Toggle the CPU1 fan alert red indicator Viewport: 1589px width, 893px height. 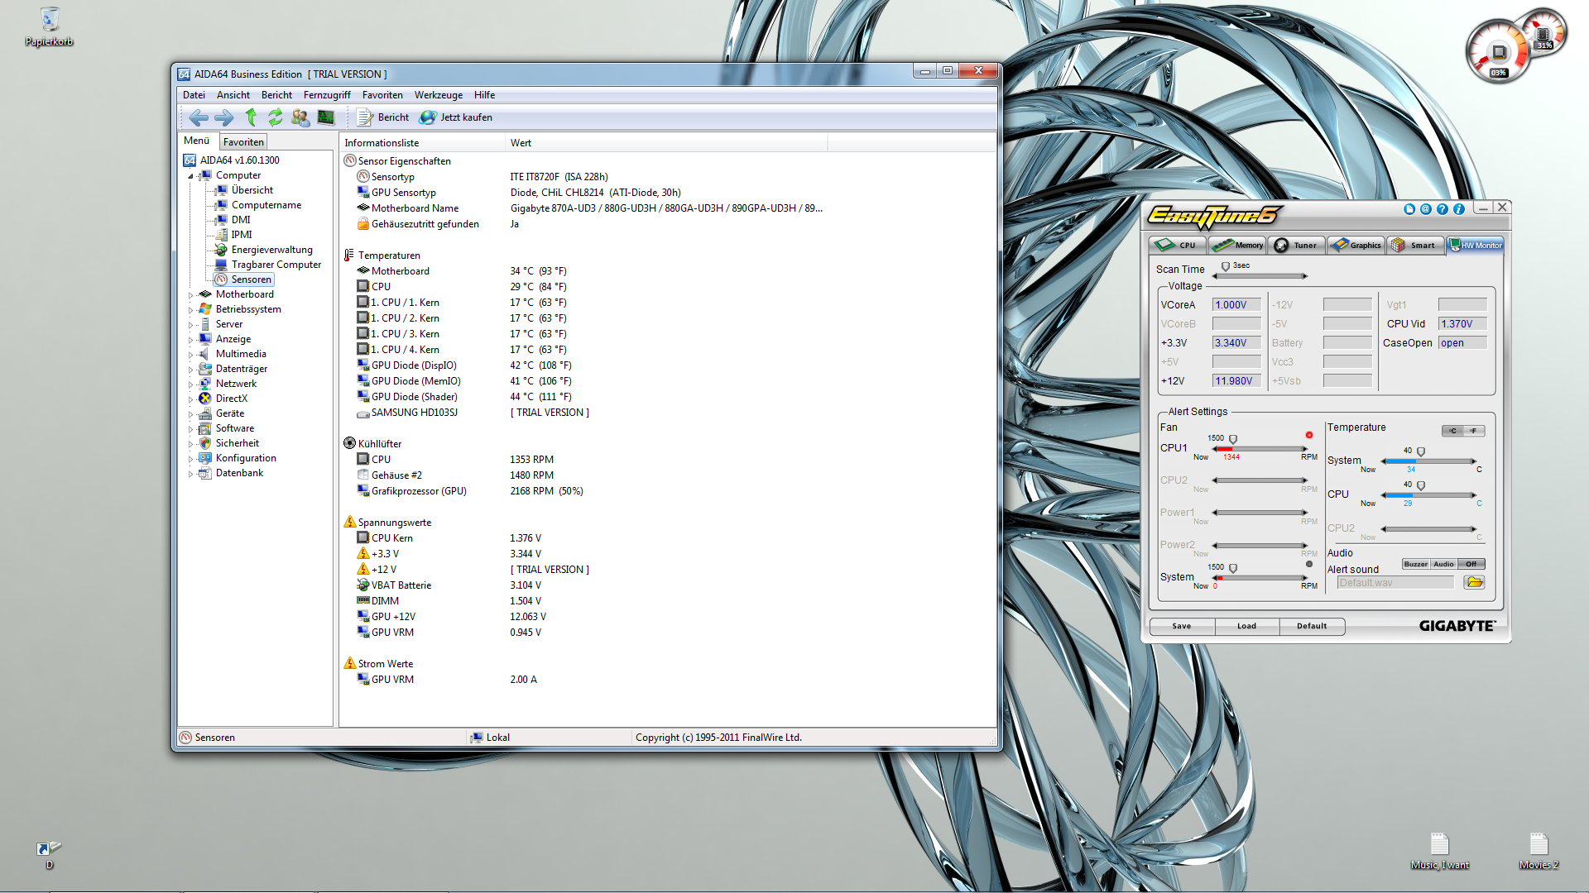(1308, 435)
